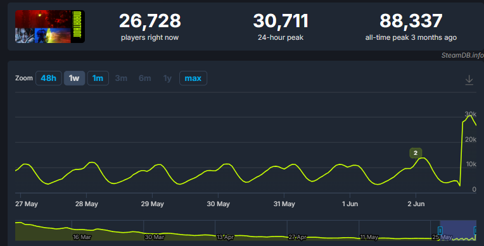This screenshot has height=246, width=484.
Task: Select the 48h zoom range
Action: pos(48,78)
